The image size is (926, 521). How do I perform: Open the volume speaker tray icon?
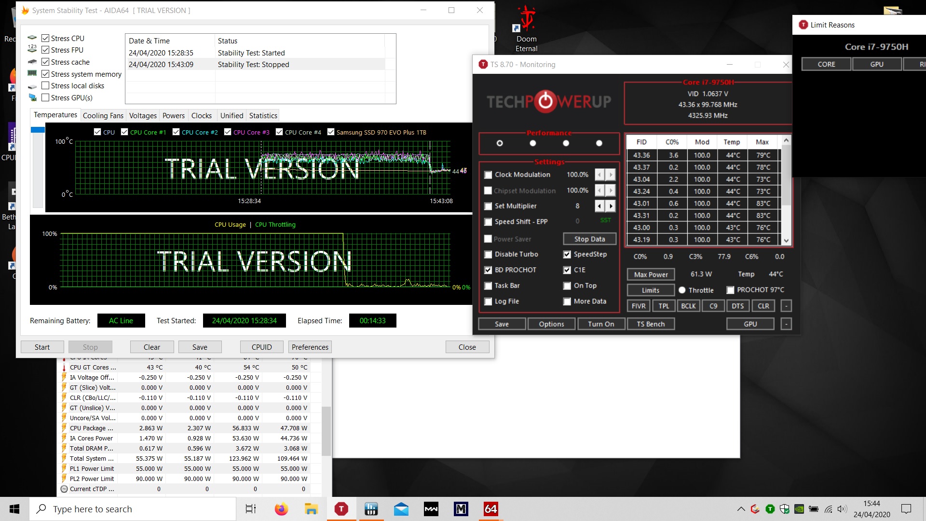pyautogui.click(x=843, y=509)
